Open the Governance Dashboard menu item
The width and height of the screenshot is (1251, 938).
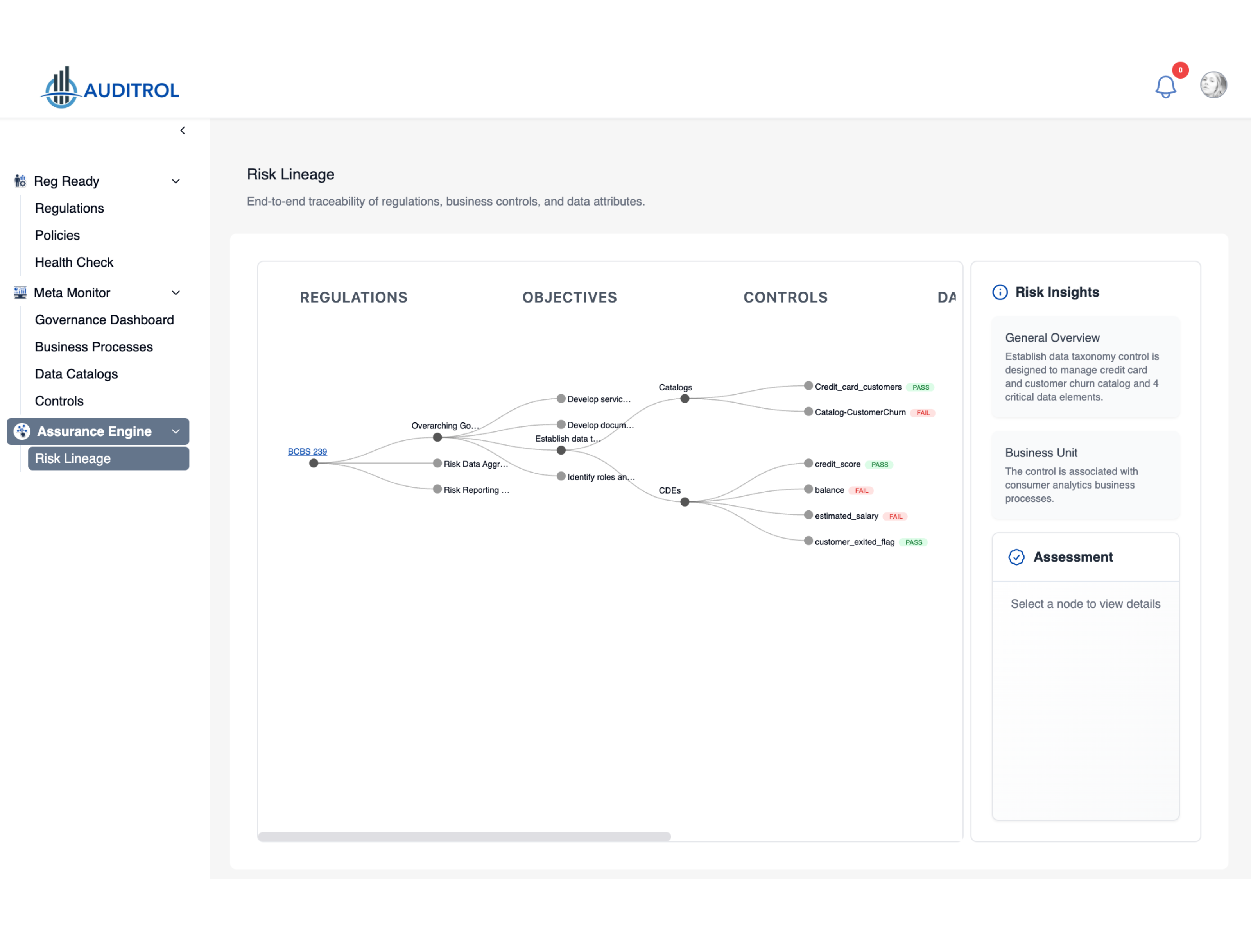pos(104,320)
